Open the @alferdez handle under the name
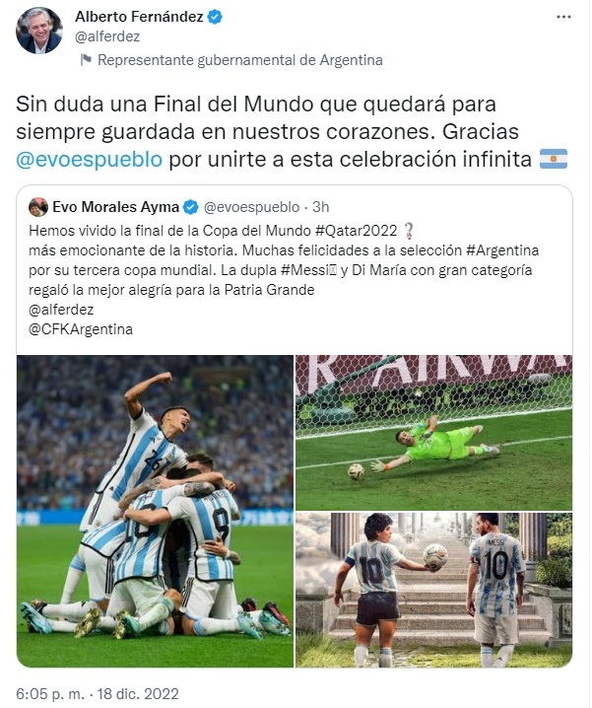Viewport: 592px width, 708px height. click(x=107, y=36)
